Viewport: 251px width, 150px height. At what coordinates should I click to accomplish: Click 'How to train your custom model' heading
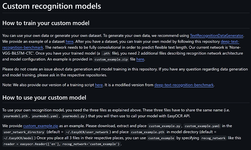point(46,23)
